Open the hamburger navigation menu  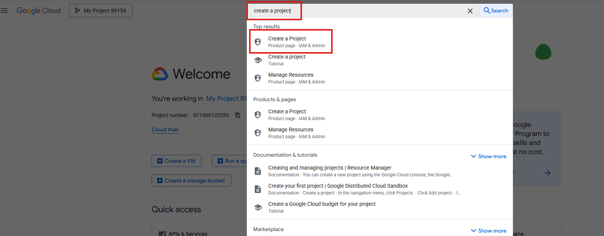pos(4,11)
